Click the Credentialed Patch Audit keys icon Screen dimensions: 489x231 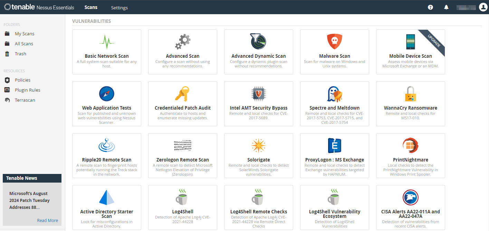pyautogui.click(x=182, y=94)
